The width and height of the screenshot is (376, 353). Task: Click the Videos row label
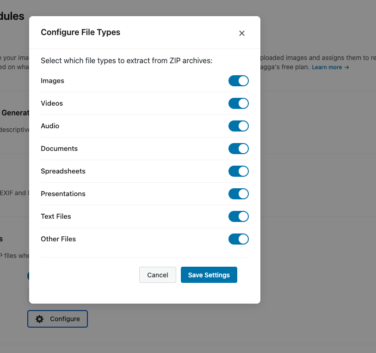52,103
